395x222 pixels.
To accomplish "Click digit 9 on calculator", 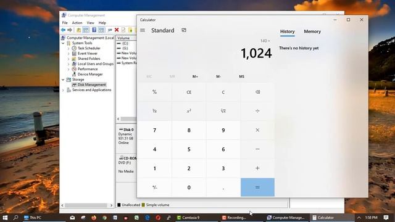I will tap(223, 130).
